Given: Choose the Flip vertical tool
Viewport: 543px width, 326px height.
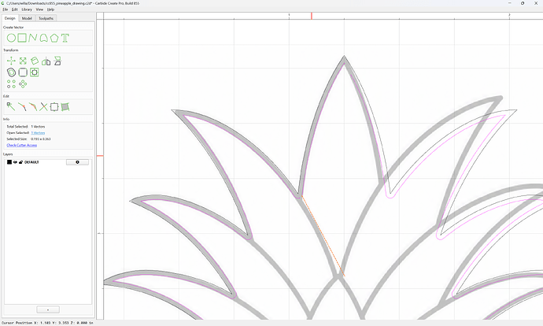Looking at the screenshot, I should coord(57,61).
